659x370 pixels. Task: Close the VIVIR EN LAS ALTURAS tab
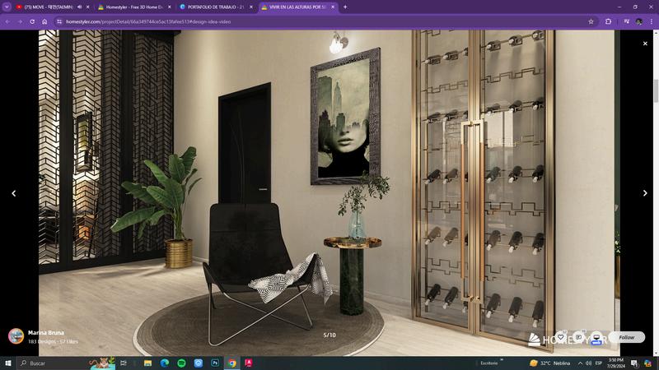tap(333, 7)
